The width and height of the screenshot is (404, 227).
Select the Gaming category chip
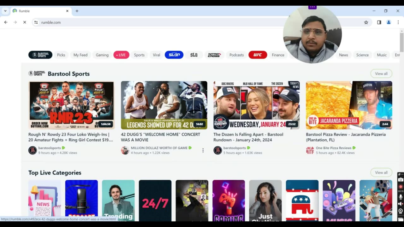(102, 55)
